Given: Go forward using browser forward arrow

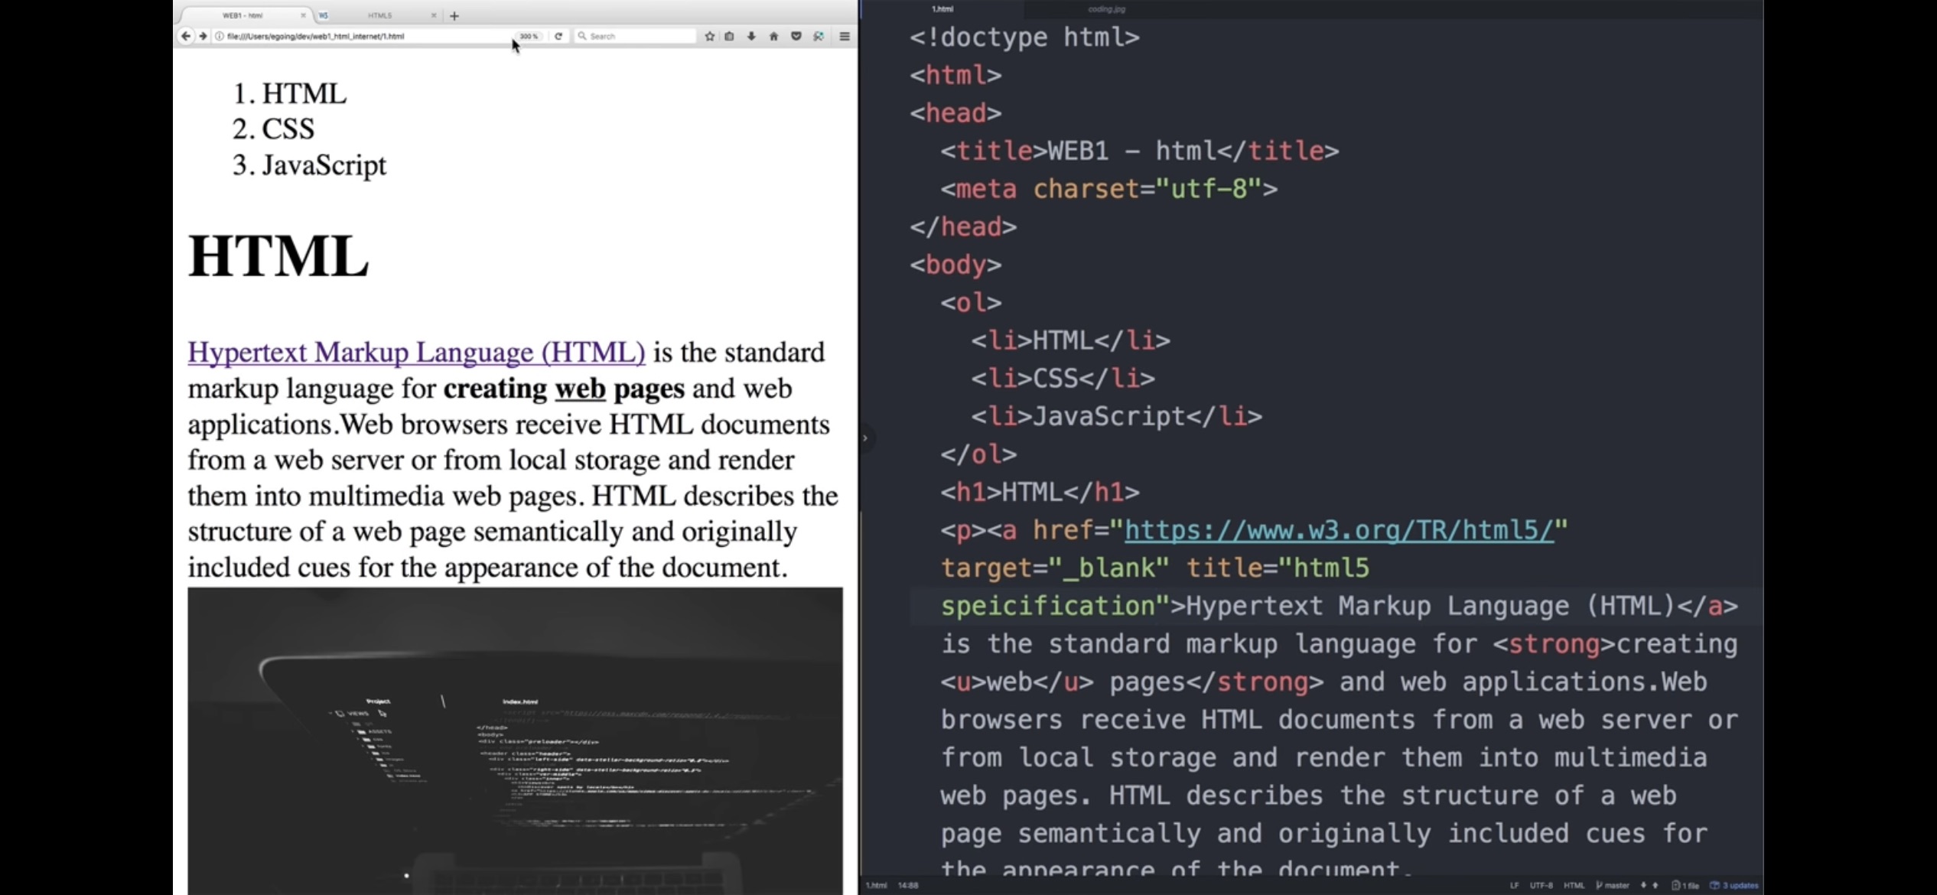Looking at the screenshot, I should click(203, 36).
